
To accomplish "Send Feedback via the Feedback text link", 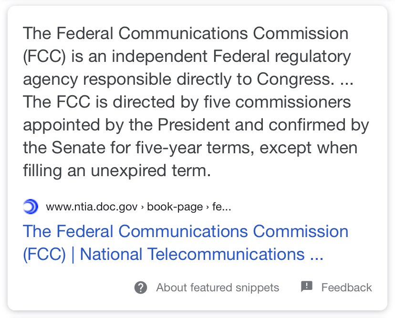I will [346, 288].
